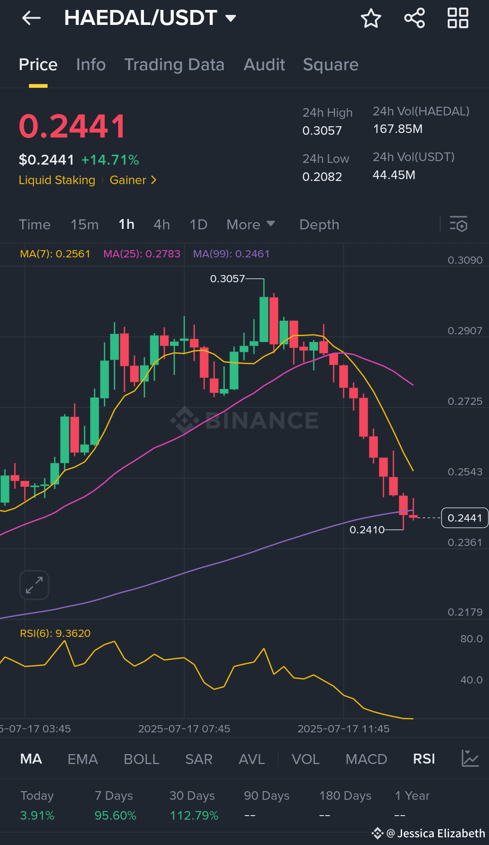The width and height of the screenshot is (489, 845).
Task: Toggle the AVL indicator
Action: click(x=252, y=759)
